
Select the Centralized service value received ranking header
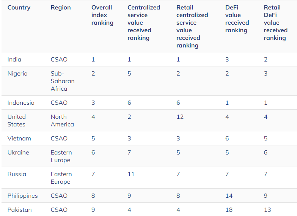coord(144,23)
